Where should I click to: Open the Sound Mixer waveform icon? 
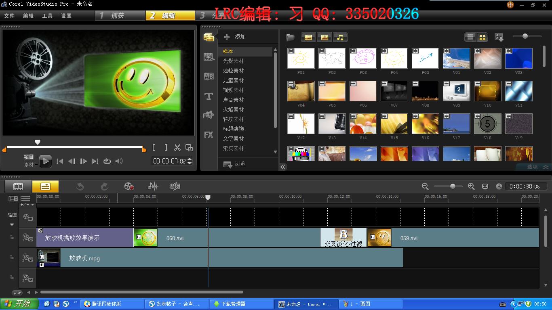pos(153,186)
